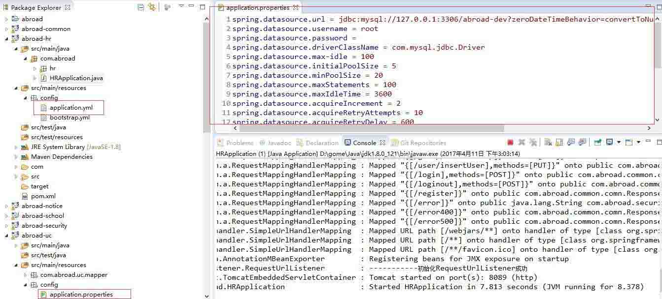The image size is (662, 299).
Task: Click the abroad-hr project icon
Action: [15, 39]
